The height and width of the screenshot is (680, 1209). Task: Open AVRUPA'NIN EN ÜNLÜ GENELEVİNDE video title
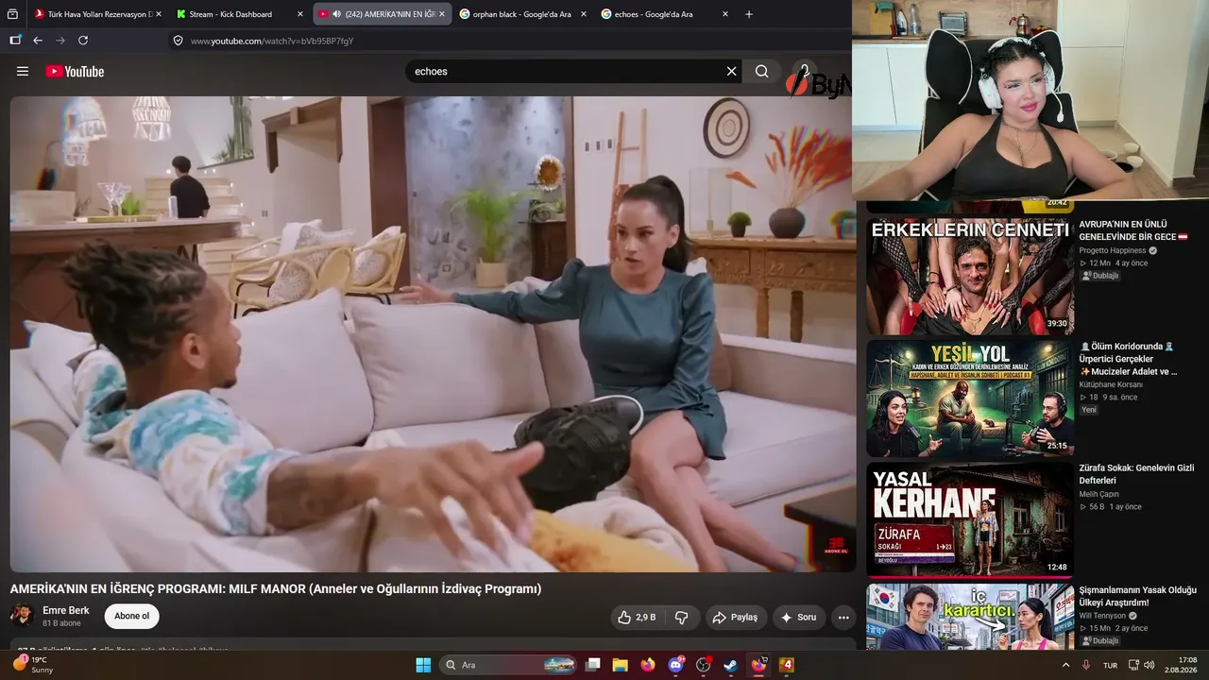[x=1133, y=230]
